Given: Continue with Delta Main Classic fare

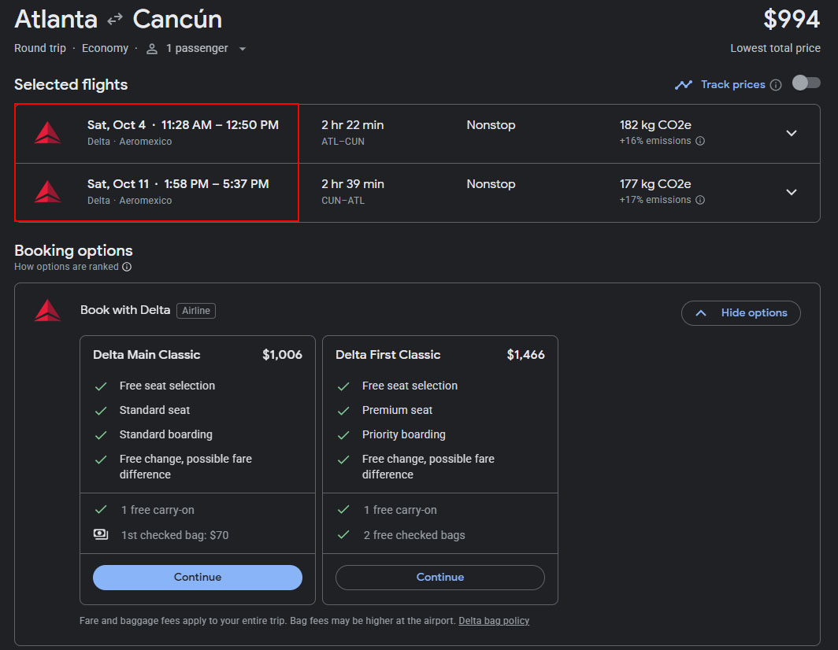Looking at the screenshot, I should (x=198, y=578).
